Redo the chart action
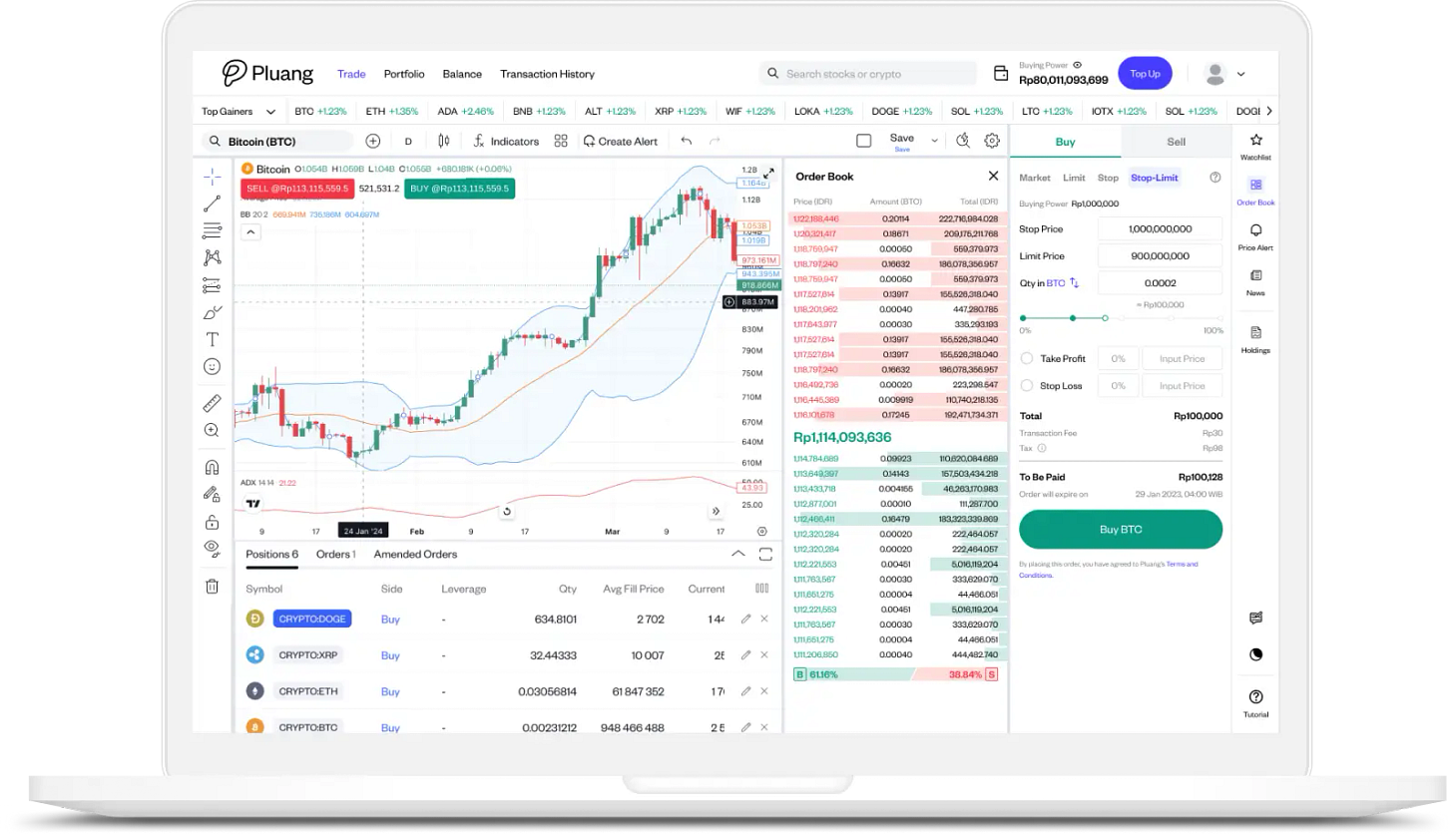Screen dimensions: 1453x834 coord(715,142)
